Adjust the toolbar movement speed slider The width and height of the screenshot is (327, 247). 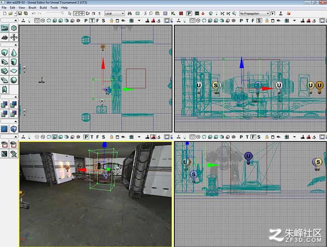(54, 13)
